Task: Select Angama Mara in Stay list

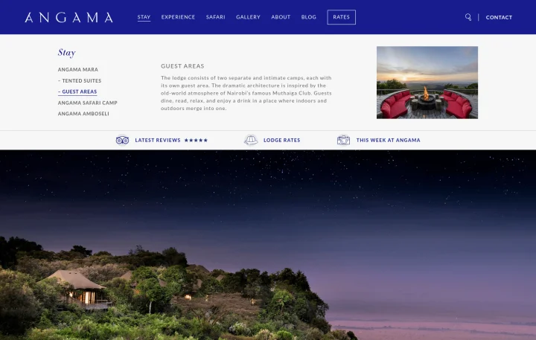Action: (78, 69)
